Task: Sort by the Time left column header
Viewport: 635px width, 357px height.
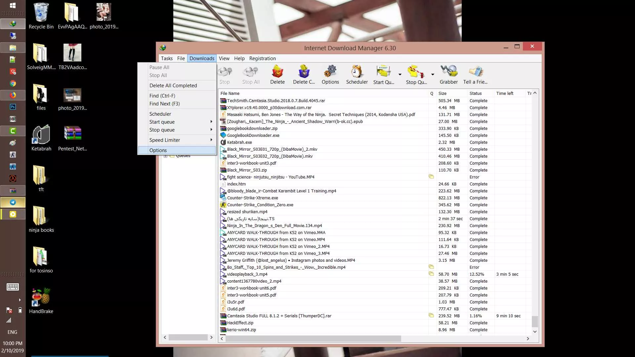Action: coord(510,94)
